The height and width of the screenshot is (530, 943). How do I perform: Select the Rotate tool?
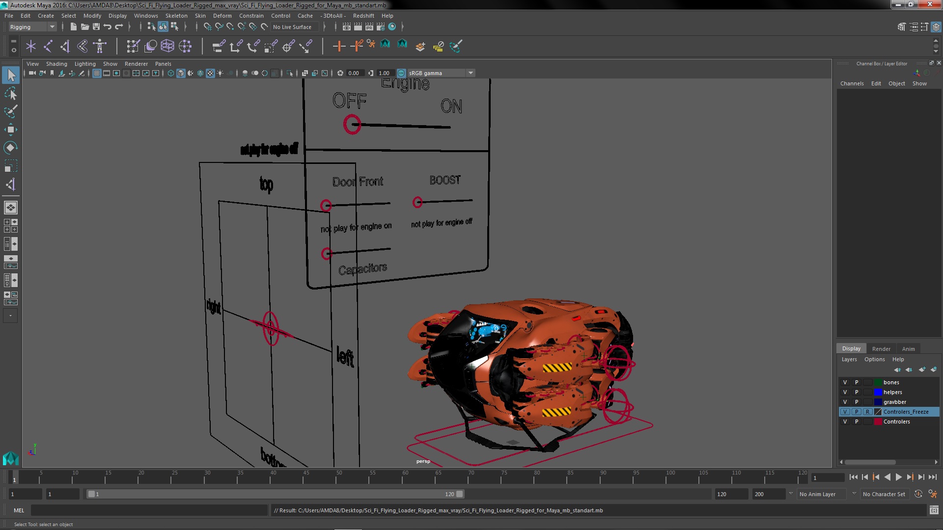(11, 148)
